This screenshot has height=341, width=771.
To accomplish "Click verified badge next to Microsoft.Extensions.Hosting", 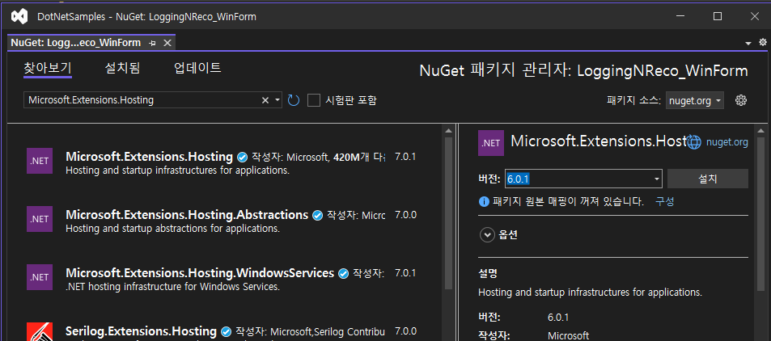I will click(242, 158).
